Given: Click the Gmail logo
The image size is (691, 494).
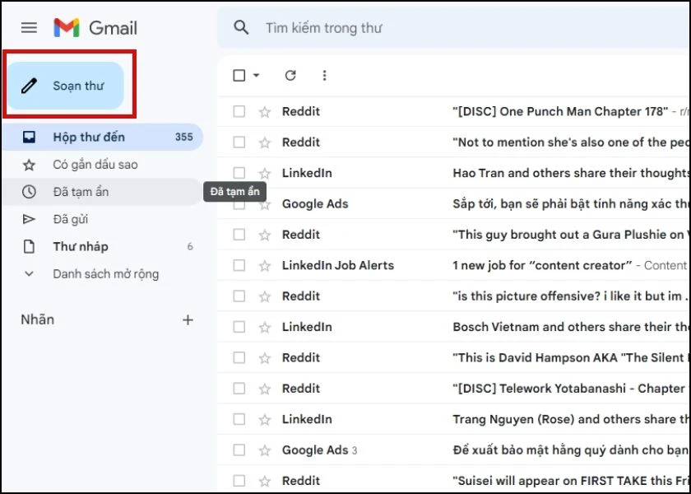Looking at the screenshot, I should tap(95, 28).
